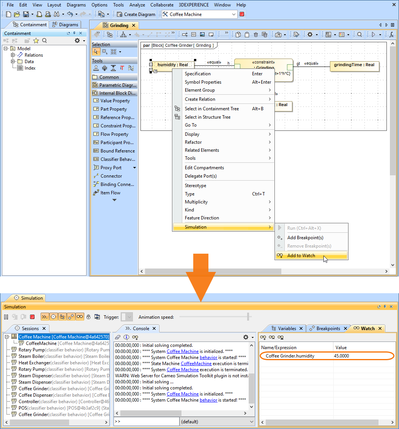Click the Animation speed slider handle

pos(248,316)
